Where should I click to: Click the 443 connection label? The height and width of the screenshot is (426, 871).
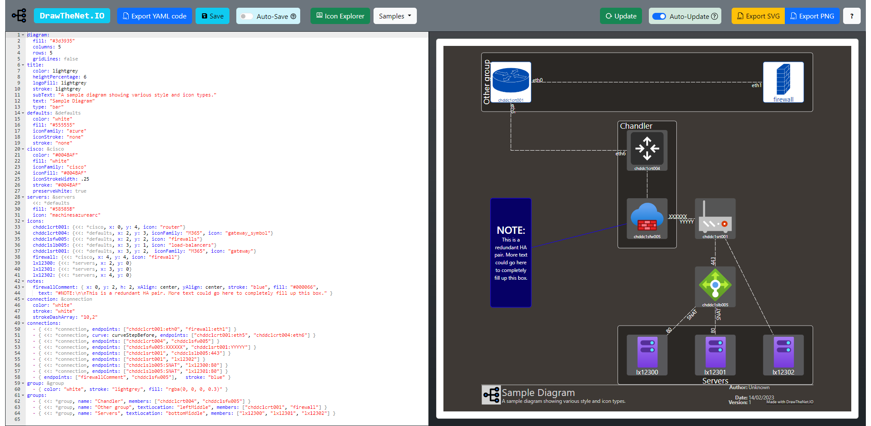(x=713, y=261)
